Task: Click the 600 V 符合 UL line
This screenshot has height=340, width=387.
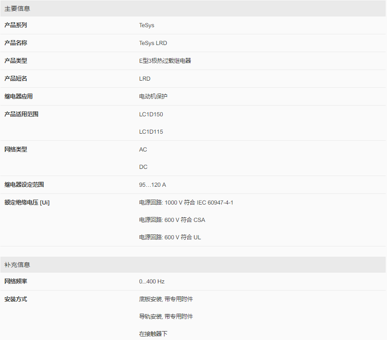Action: [x=170, y=237]
